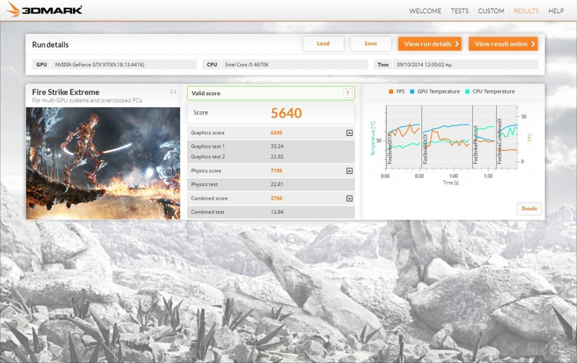Image resolution: width=577 pixels, height=363 pixels.
Task: Click the Fire Strike Extreme preview image
Action: (x=103, y=163)
